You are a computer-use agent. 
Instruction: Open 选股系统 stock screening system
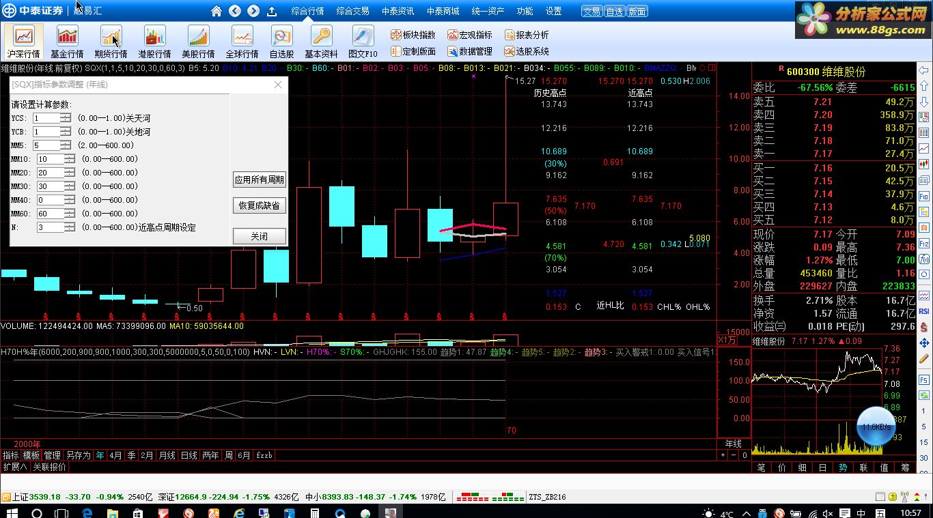[527, 51]
